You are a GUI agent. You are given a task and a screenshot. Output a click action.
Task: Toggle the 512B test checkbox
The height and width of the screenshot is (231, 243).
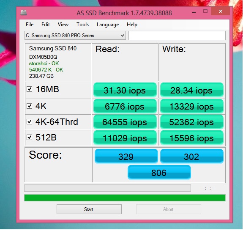tap(30, 137)
